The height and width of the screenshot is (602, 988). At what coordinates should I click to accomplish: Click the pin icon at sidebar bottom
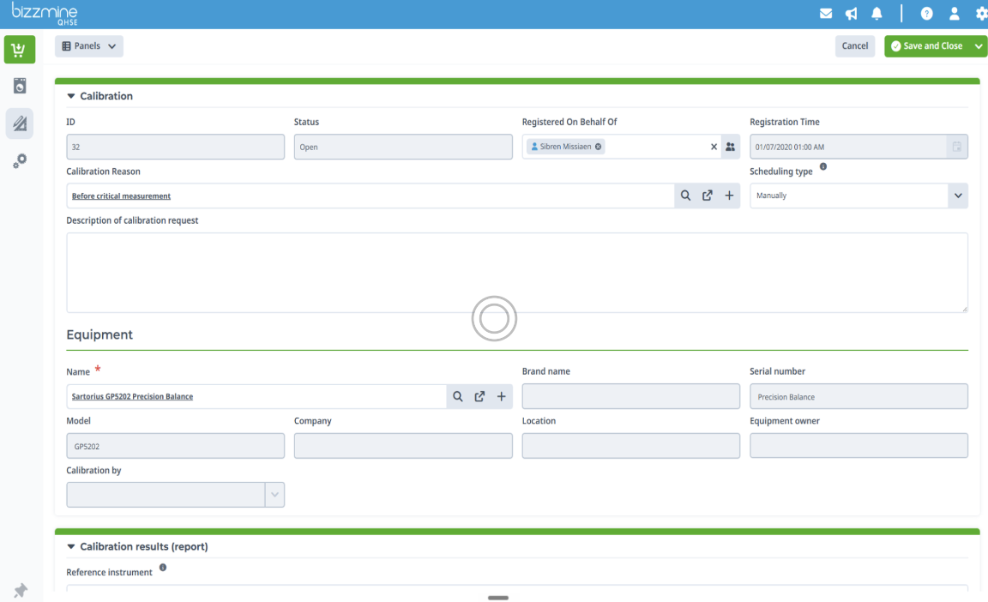21,590
